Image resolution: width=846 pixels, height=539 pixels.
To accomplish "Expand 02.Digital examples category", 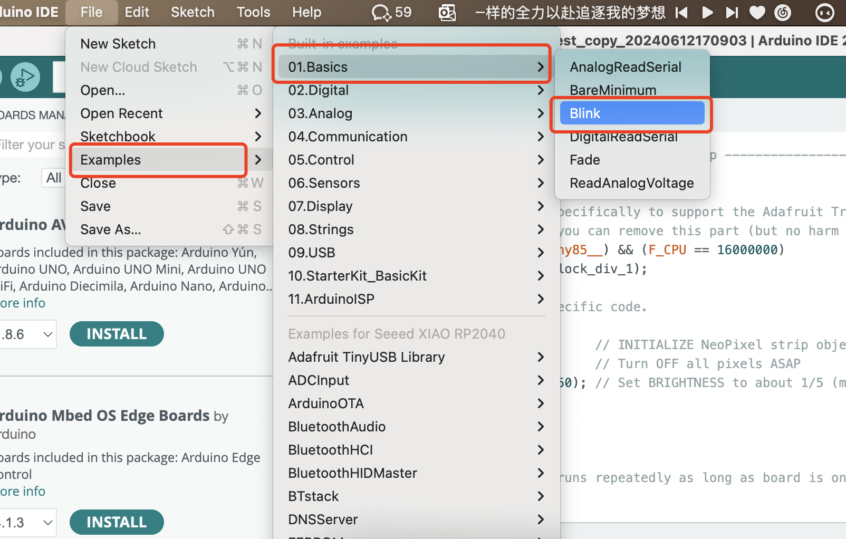I will 416,90.
